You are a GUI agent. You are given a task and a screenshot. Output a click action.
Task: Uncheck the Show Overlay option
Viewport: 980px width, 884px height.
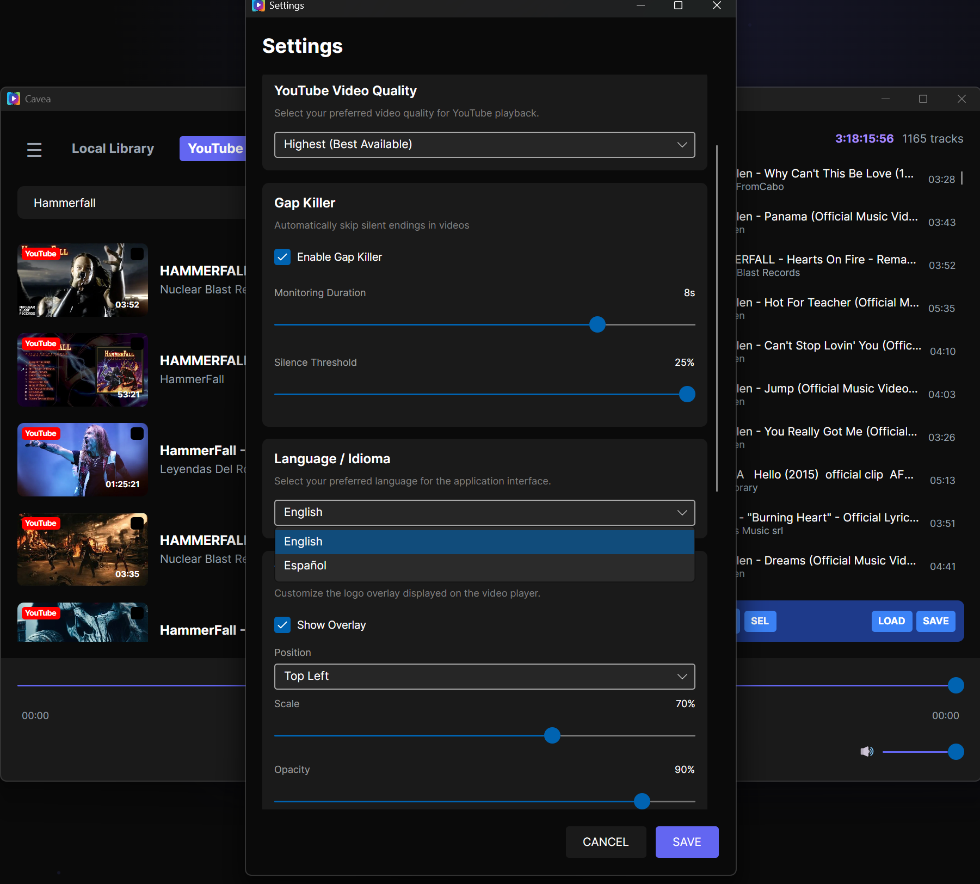[x=282, y=625]
